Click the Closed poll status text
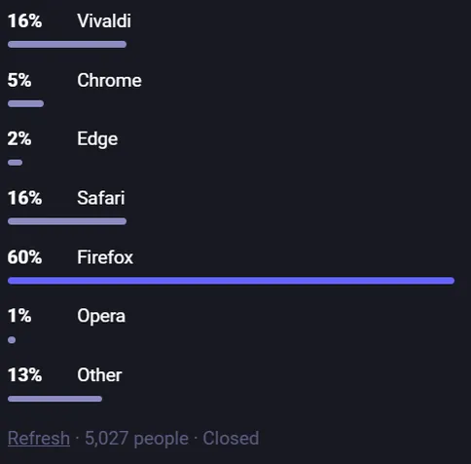The width and height of the screenshot is (471, 464). pos(231,439)
